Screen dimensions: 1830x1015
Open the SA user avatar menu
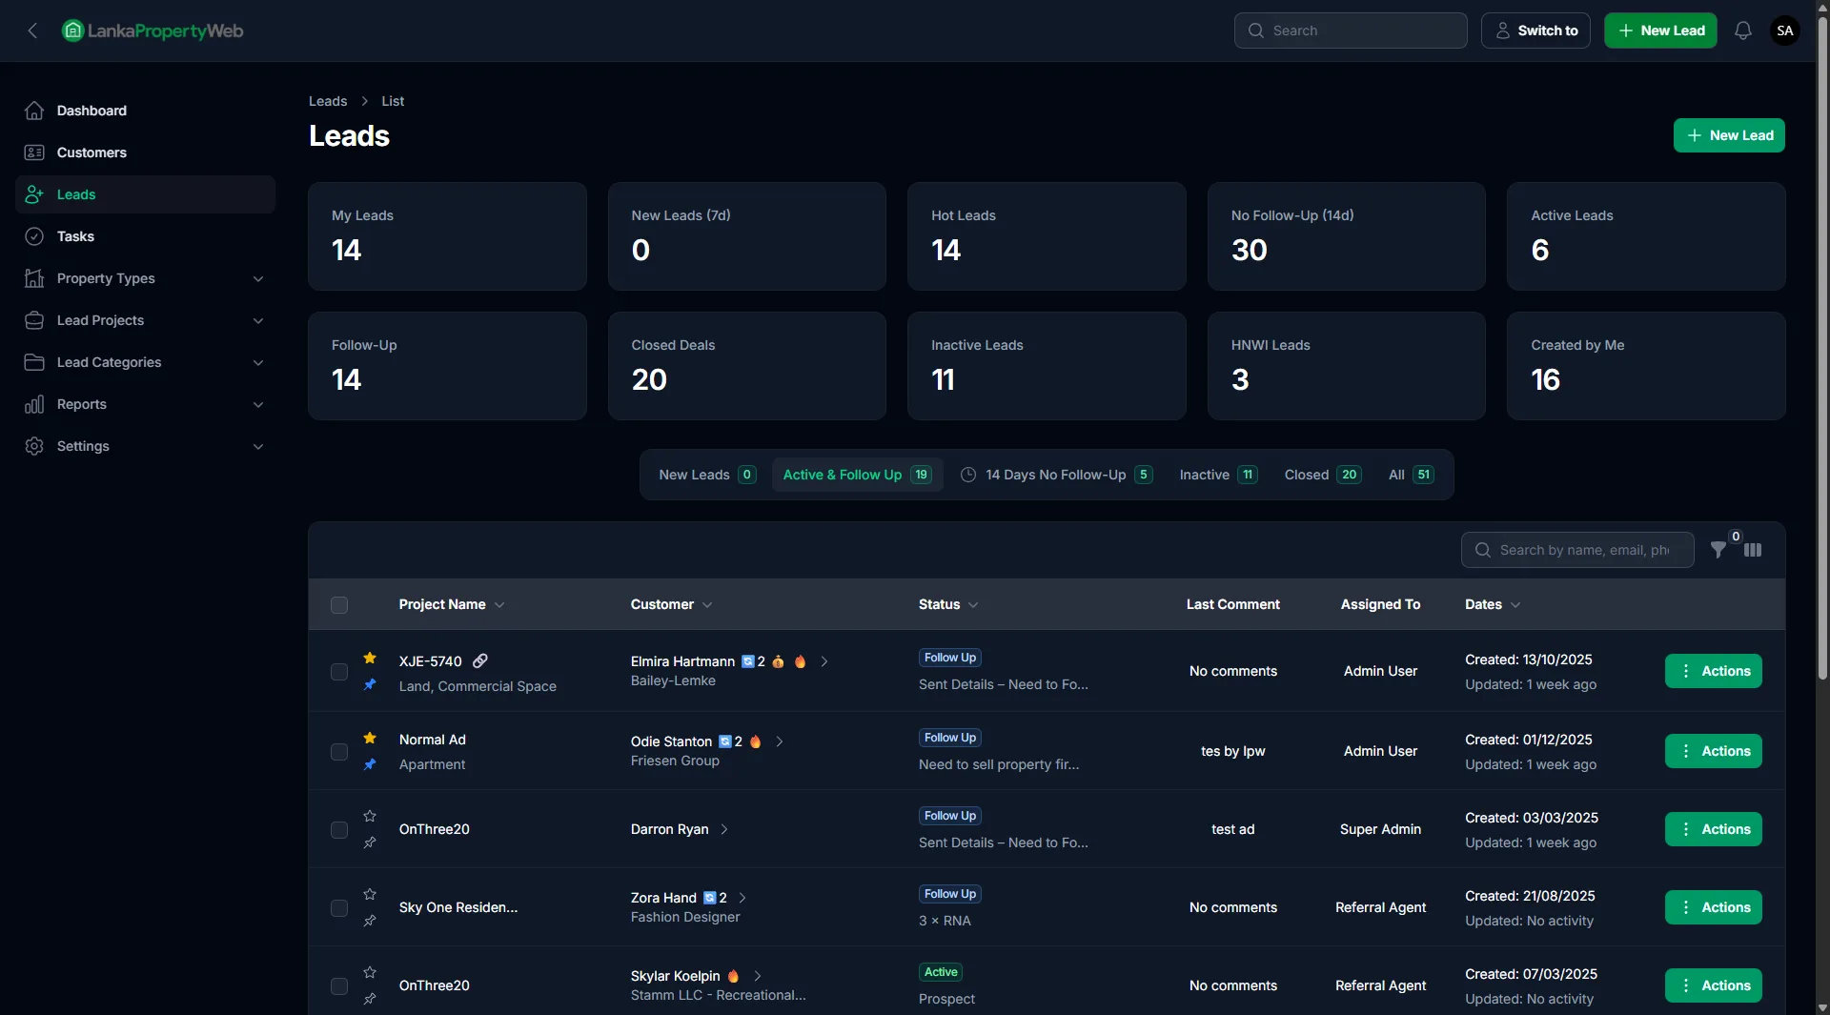tap(1784, 30)
